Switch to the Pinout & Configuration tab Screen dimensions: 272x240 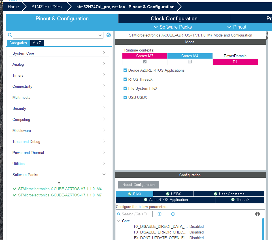(62, 19)
